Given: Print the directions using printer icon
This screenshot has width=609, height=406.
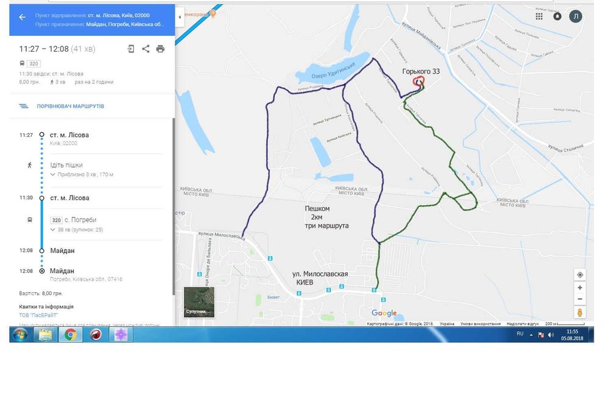Looking at the screenshot, I should point(160,49).
